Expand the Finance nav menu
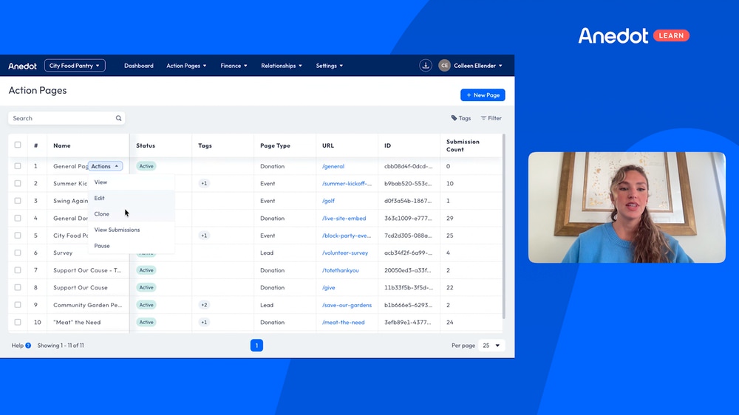 (234, 66)
